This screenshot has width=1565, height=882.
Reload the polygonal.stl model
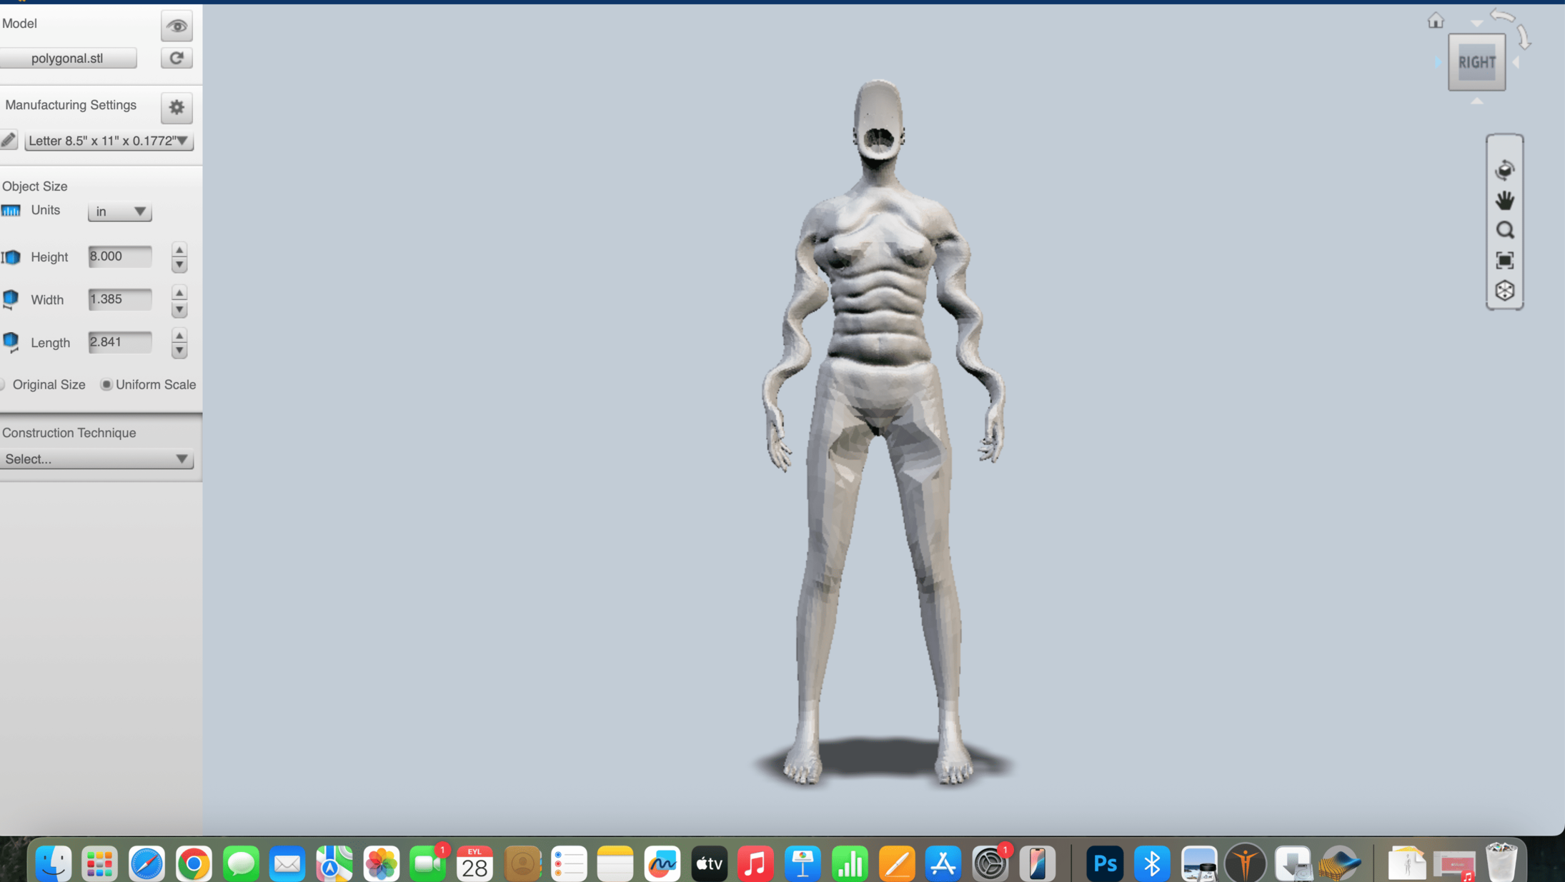click(x=177, y=58)
